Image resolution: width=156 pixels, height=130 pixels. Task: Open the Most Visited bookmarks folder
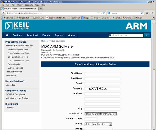point(7,18)
